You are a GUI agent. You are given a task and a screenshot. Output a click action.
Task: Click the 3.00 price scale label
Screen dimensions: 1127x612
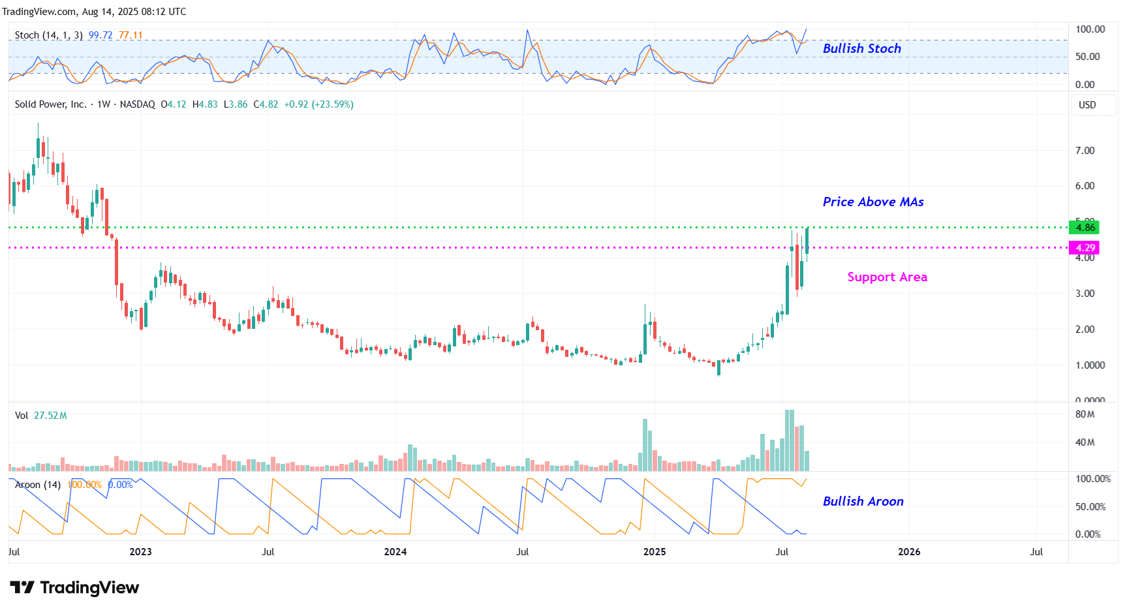click(1085, 294)
